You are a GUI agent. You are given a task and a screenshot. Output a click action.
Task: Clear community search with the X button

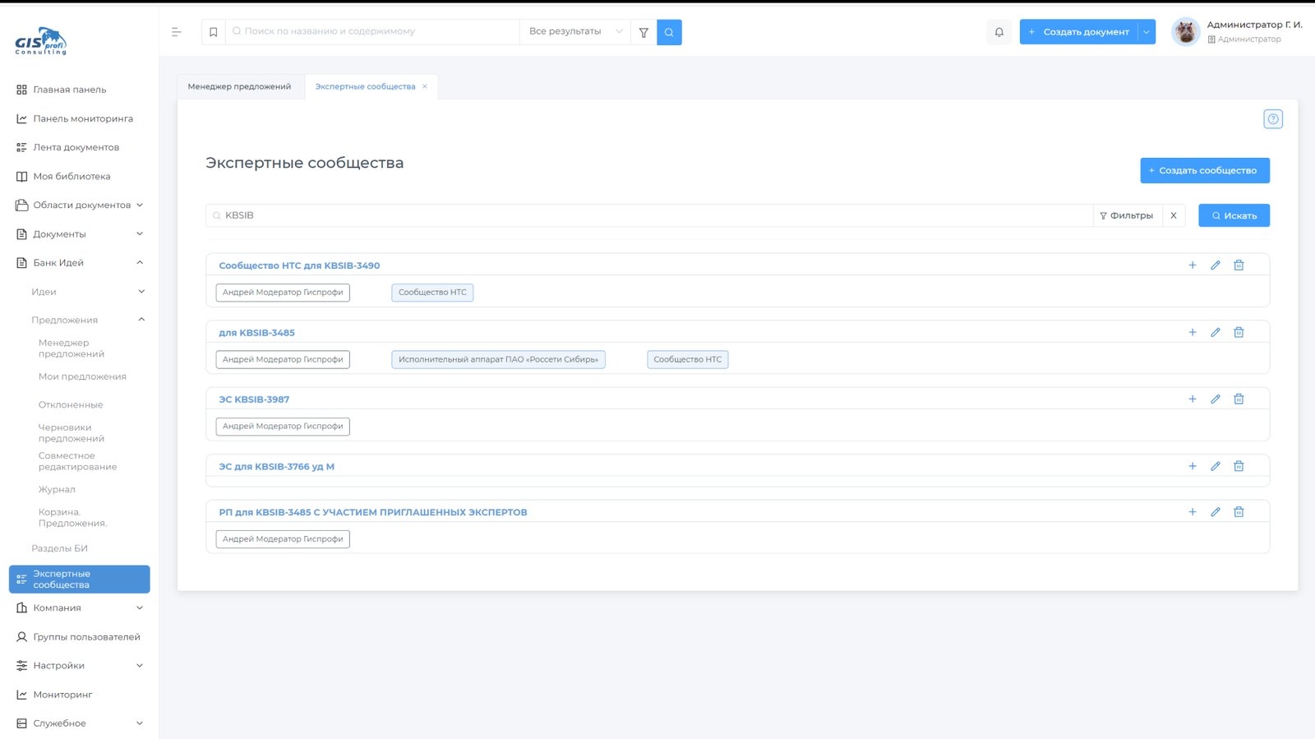coord(1174,215)
